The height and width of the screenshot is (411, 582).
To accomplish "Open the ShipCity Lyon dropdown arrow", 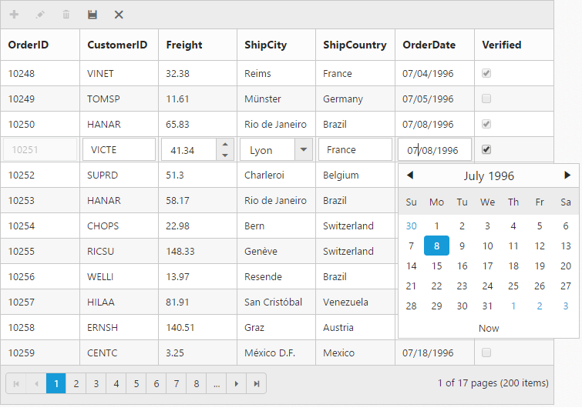I will pos(304,150).
